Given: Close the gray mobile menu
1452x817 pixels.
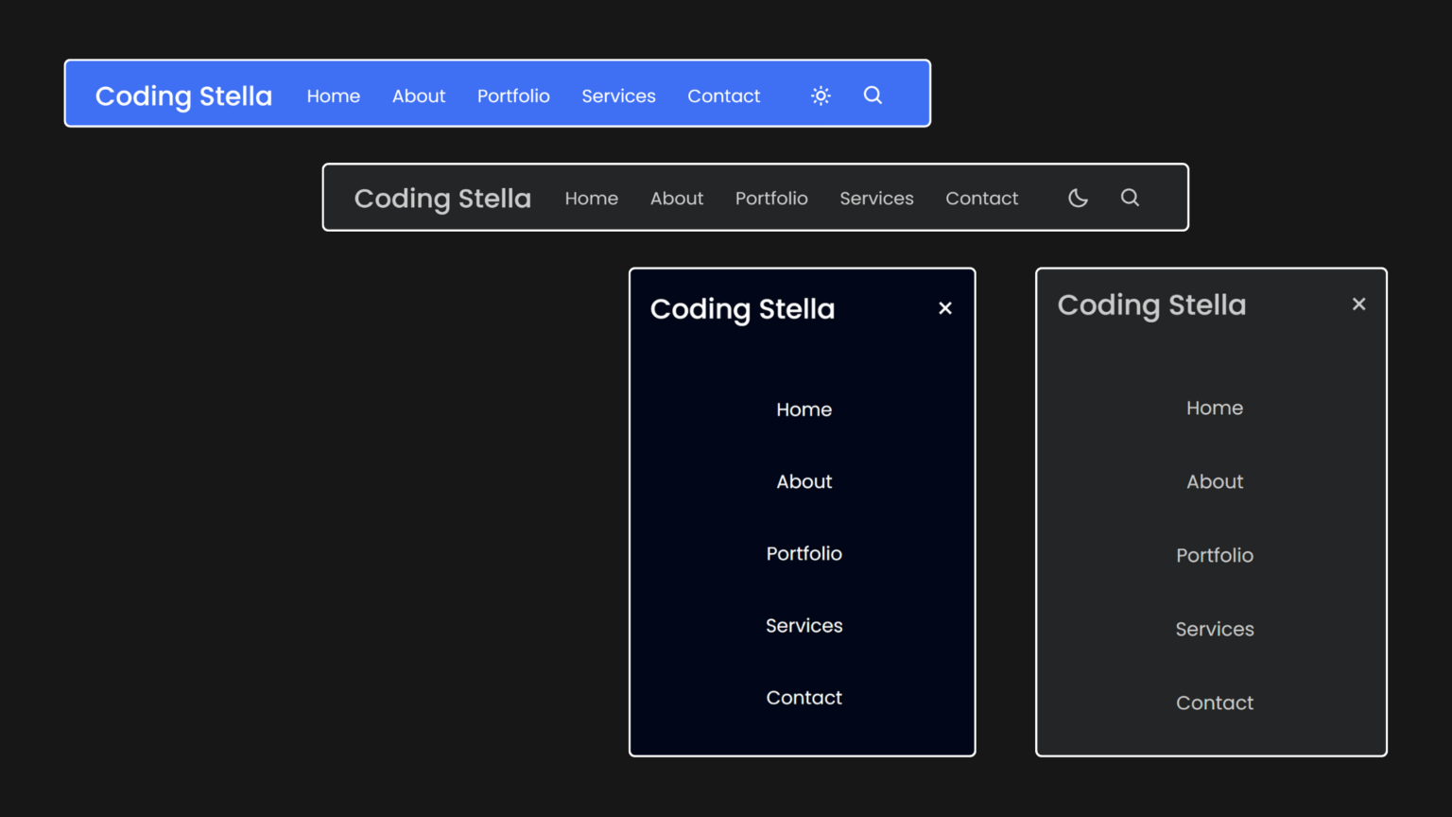Looking at the screenshot, I should coord(1358,304).
